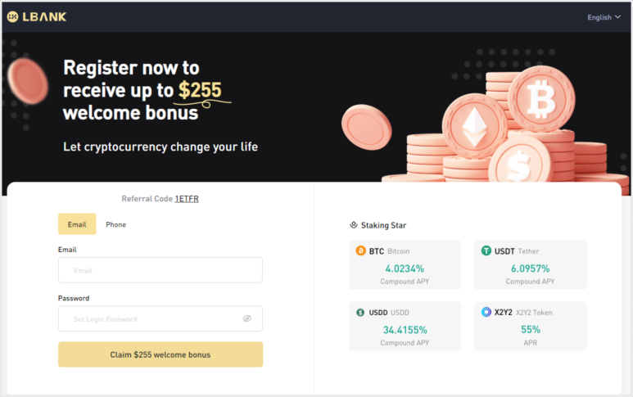Click the Bitcoin BTC coin icon
The height and width of the screenshot is (397, 633).
pos(360,251)
